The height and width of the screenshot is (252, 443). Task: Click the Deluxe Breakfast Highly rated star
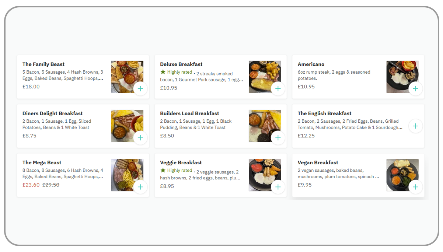[163, 72]
